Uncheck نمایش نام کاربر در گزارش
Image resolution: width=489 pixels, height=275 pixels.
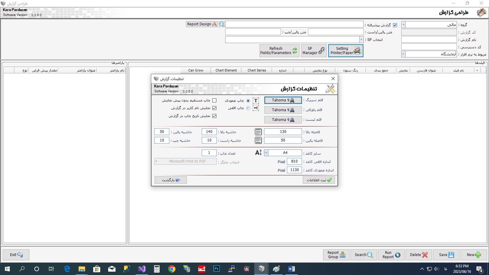click(215, 108)
